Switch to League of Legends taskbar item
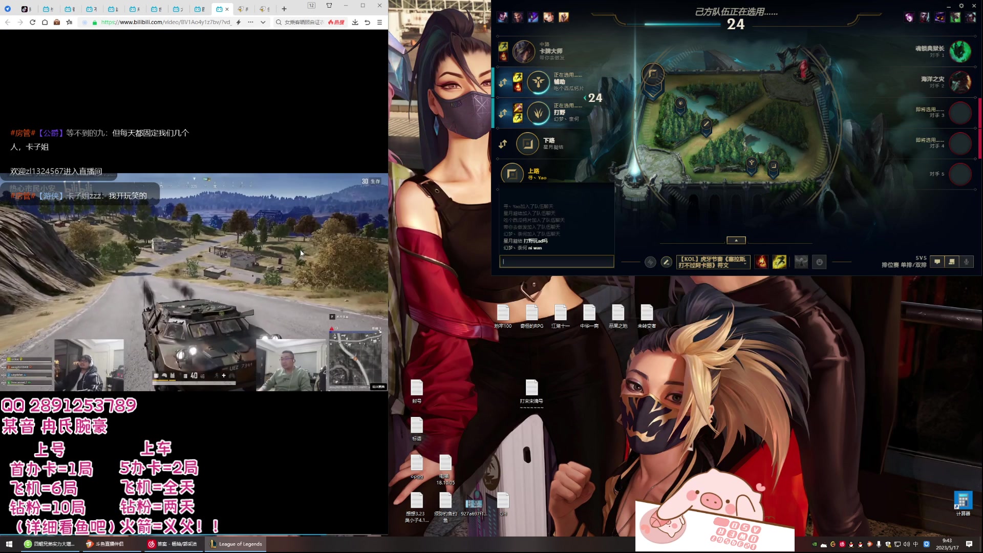 pos(236,544)
